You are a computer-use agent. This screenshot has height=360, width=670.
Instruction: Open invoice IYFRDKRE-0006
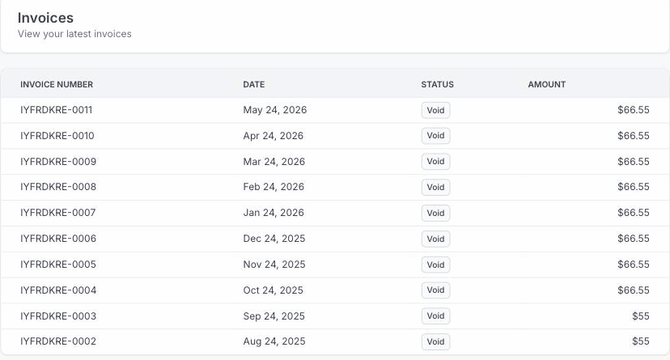point(58,239)
